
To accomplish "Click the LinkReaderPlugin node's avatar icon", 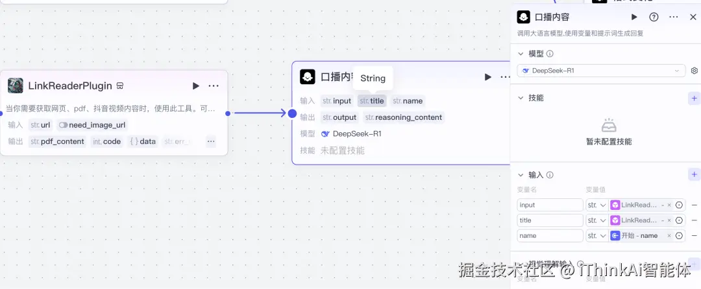I will coord(15,86).
